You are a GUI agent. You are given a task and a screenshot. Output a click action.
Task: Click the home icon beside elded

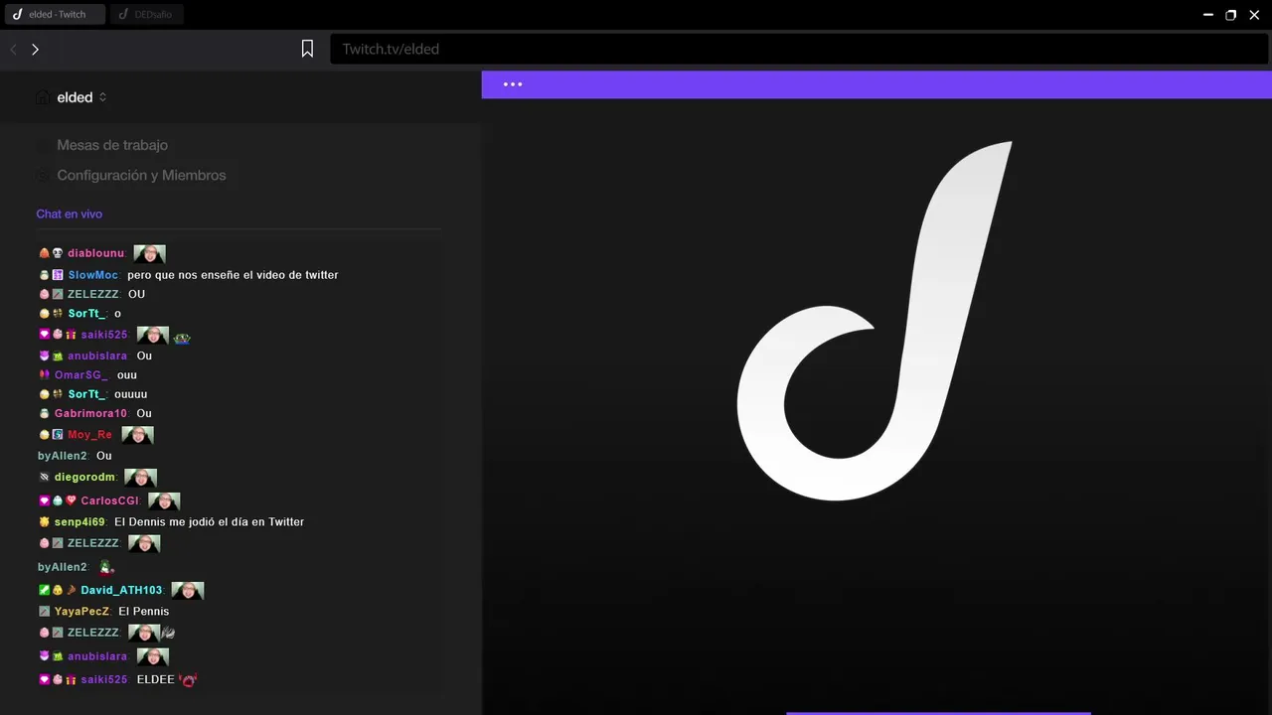point(43,97)
